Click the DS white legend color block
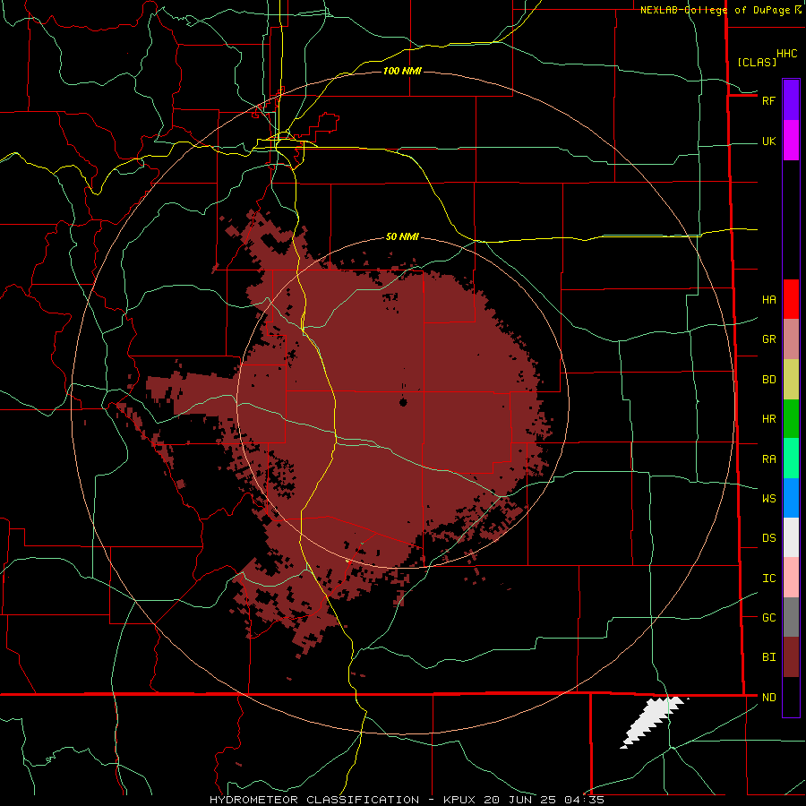The width and height of the screenshot is (806, 806). click(x=791, y=537)
